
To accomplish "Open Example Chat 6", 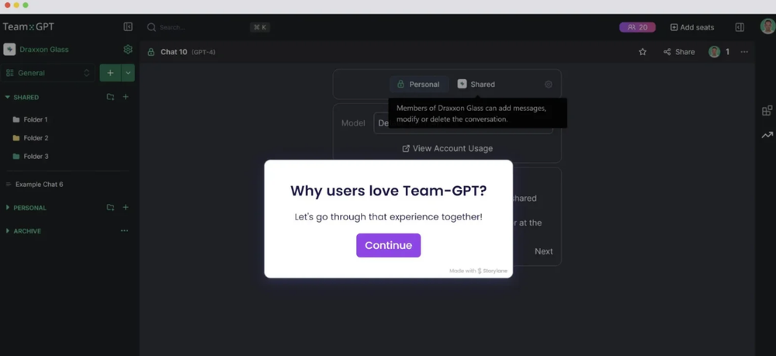I will pos(39,184).
